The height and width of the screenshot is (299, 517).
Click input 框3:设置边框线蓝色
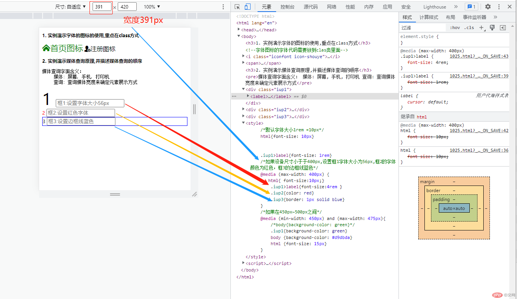click(x=81, y=121)
